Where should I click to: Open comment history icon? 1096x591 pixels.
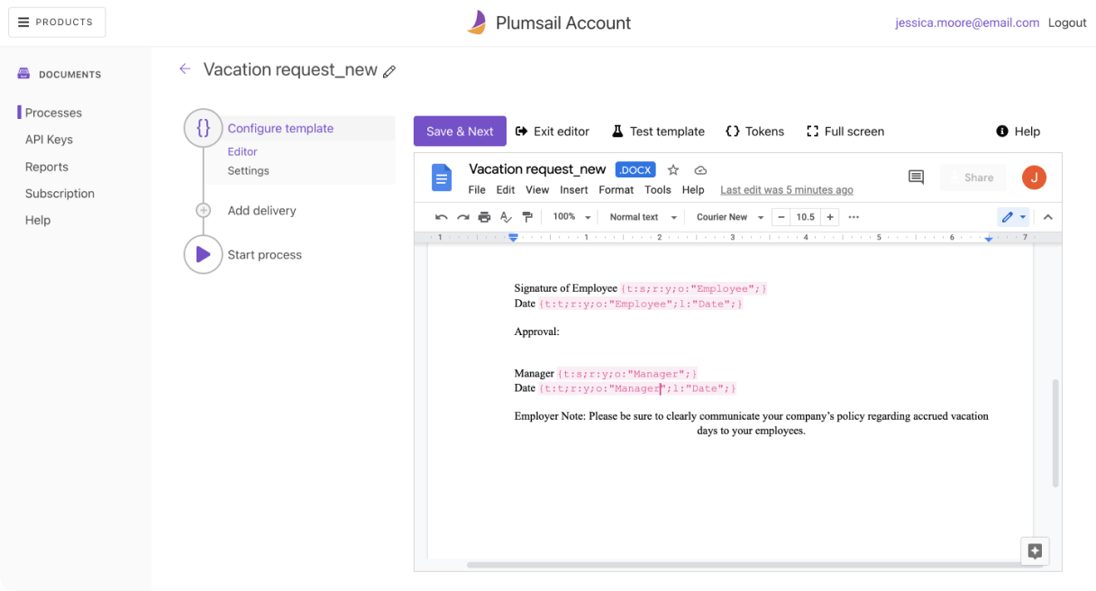click(x=916, y=177)
